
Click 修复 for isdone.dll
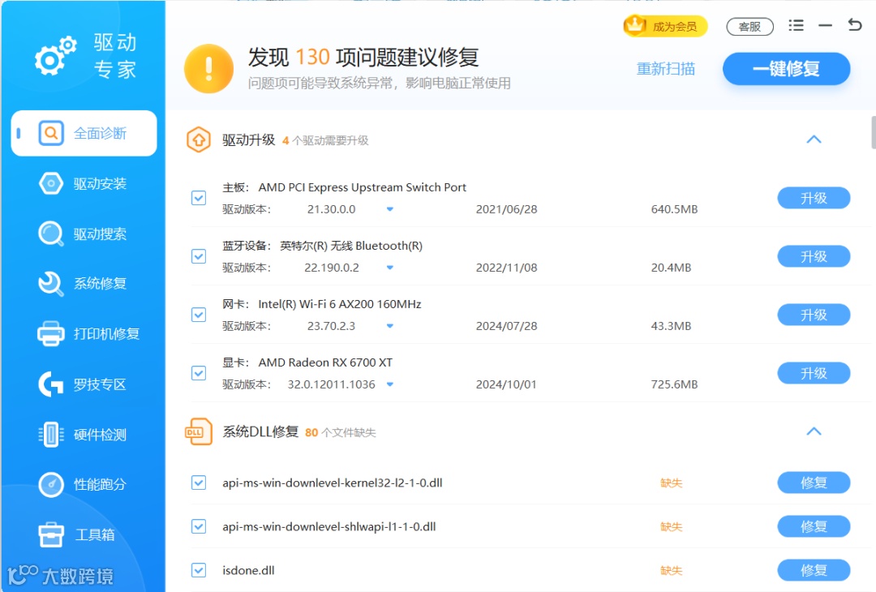(x=814, y=570)
